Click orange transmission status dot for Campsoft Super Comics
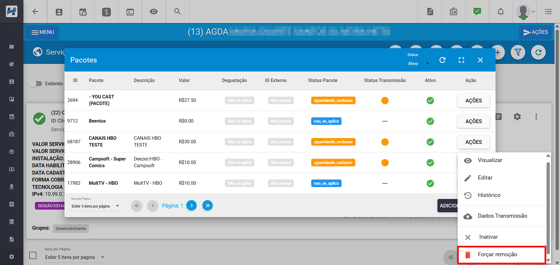The image size is (560, 265). 385,163
